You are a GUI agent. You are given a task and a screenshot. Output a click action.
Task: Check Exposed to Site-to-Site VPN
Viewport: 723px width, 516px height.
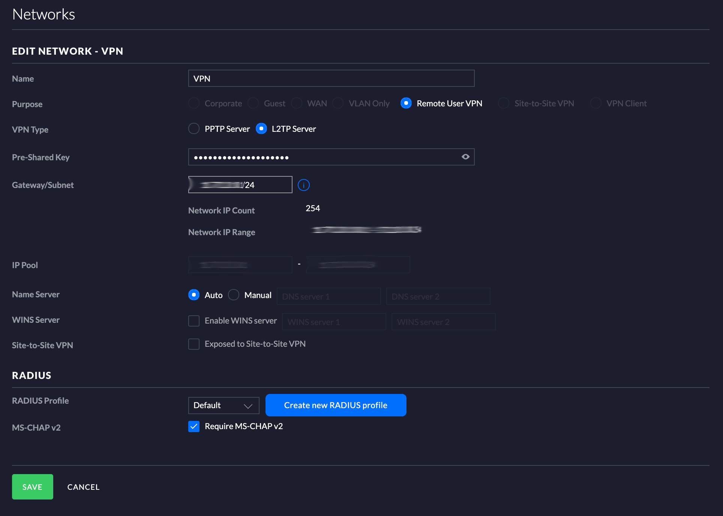(x=194, y=344)
